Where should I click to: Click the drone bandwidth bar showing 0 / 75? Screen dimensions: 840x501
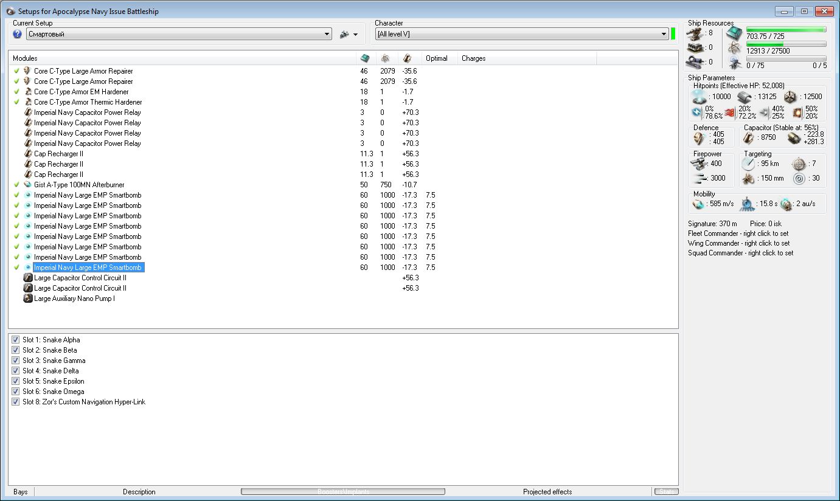(x=786, y=58)
